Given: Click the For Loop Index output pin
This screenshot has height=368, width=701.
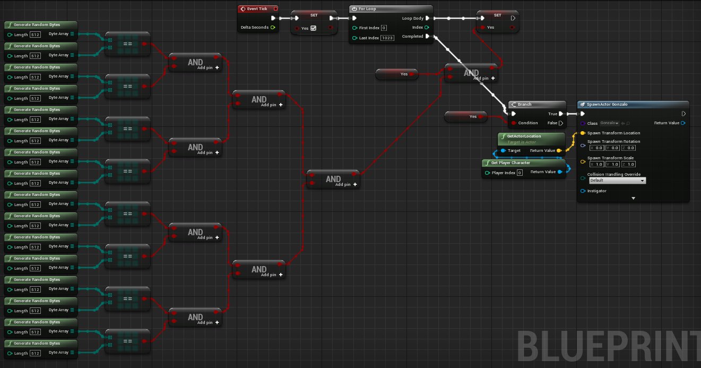Looking at the screenshot, I should tap(428, 27).
